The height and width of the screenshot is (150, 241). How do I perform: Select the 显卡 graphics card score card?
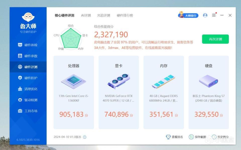pyautogui.click(x=119, y=92)
